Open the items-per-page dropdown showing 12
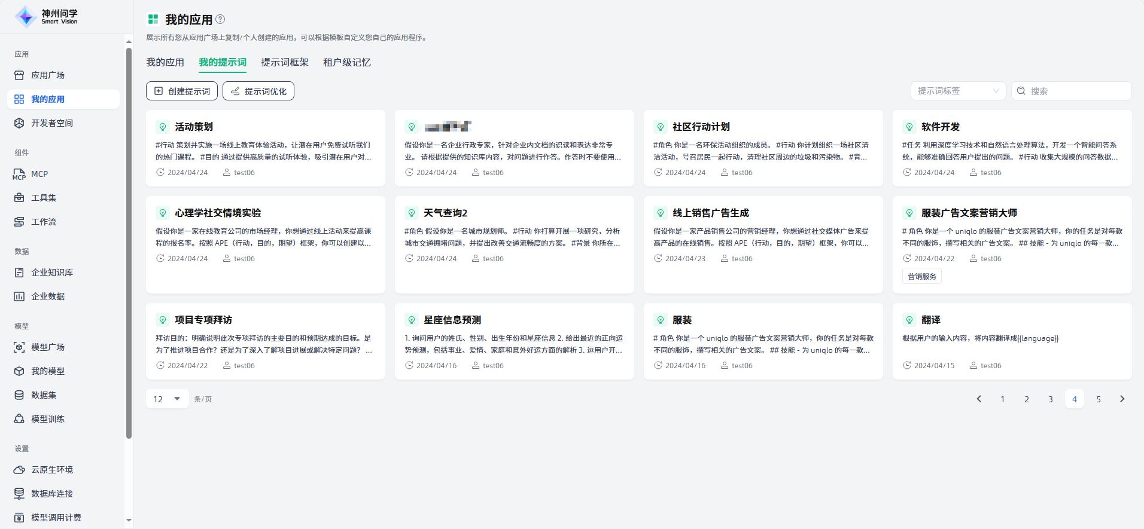The height and width of the screenshot is (529, 1144). click(167, 399)
